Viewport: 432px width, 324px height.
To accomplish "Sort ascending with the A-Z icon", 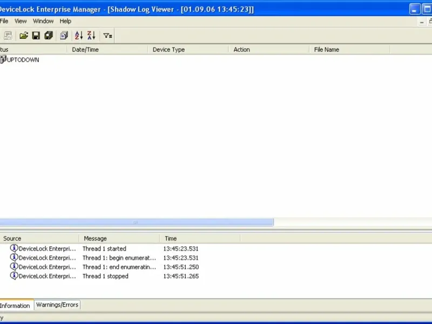I will point(79,36).
